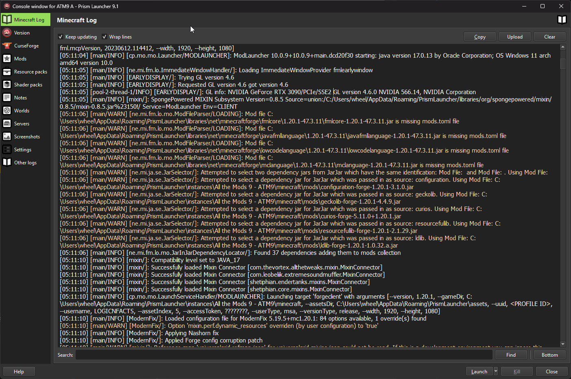The image size is (571, 379).
Task: Click the Worlds icon in sidebar
Action: (x=7, y=110)
